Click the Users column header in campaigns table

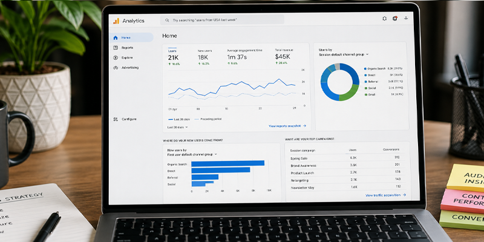(353, 150)
